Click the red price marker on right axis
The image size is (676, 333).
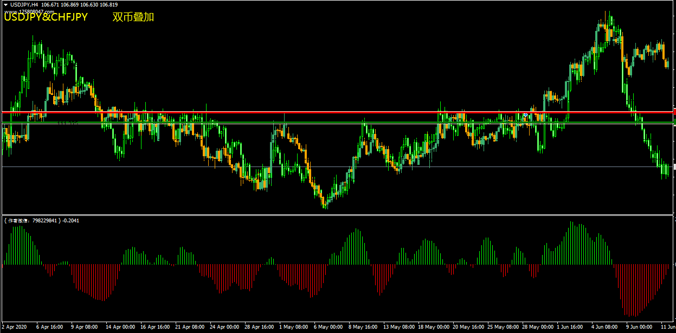pyautogui.click(x=674, y=112)
